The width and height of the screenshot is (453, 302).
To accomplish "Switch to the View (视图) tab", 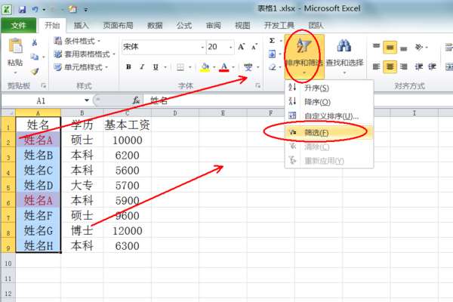I will click(242, 26).
